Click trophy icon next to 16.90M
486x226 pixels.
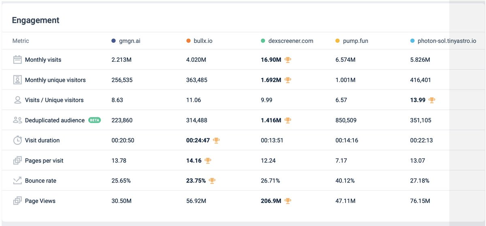click(x=288, y=60)
